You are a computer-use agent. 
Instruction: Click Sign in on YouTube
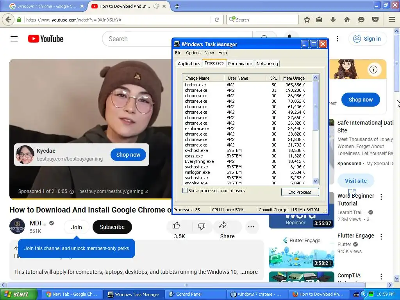(367, 39)
